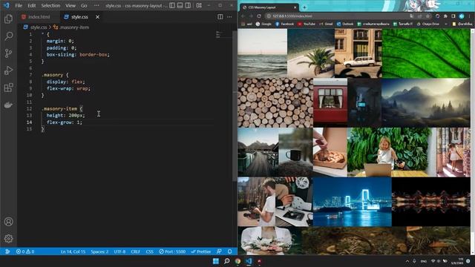Viewport: 475px width, 267px height.
Task: Open the Explorer view in VS Code
Action: click(8, 19)
